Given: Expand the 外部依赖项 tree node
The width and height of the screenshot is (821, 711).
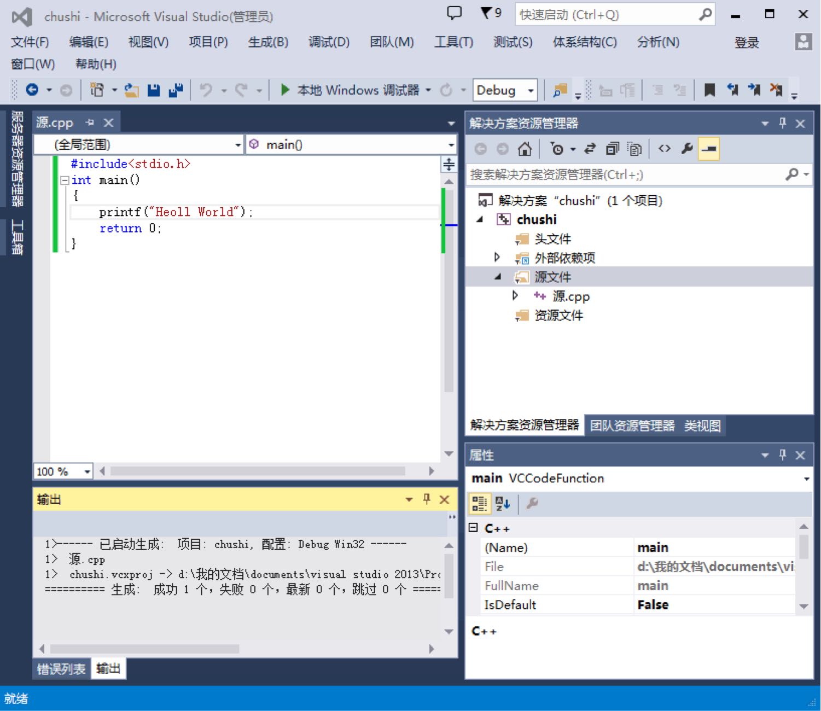Looking at the screenshot, I should pos(497,257).
